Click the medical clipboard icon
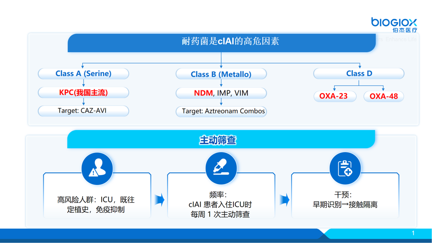 [x=345, y=168]
